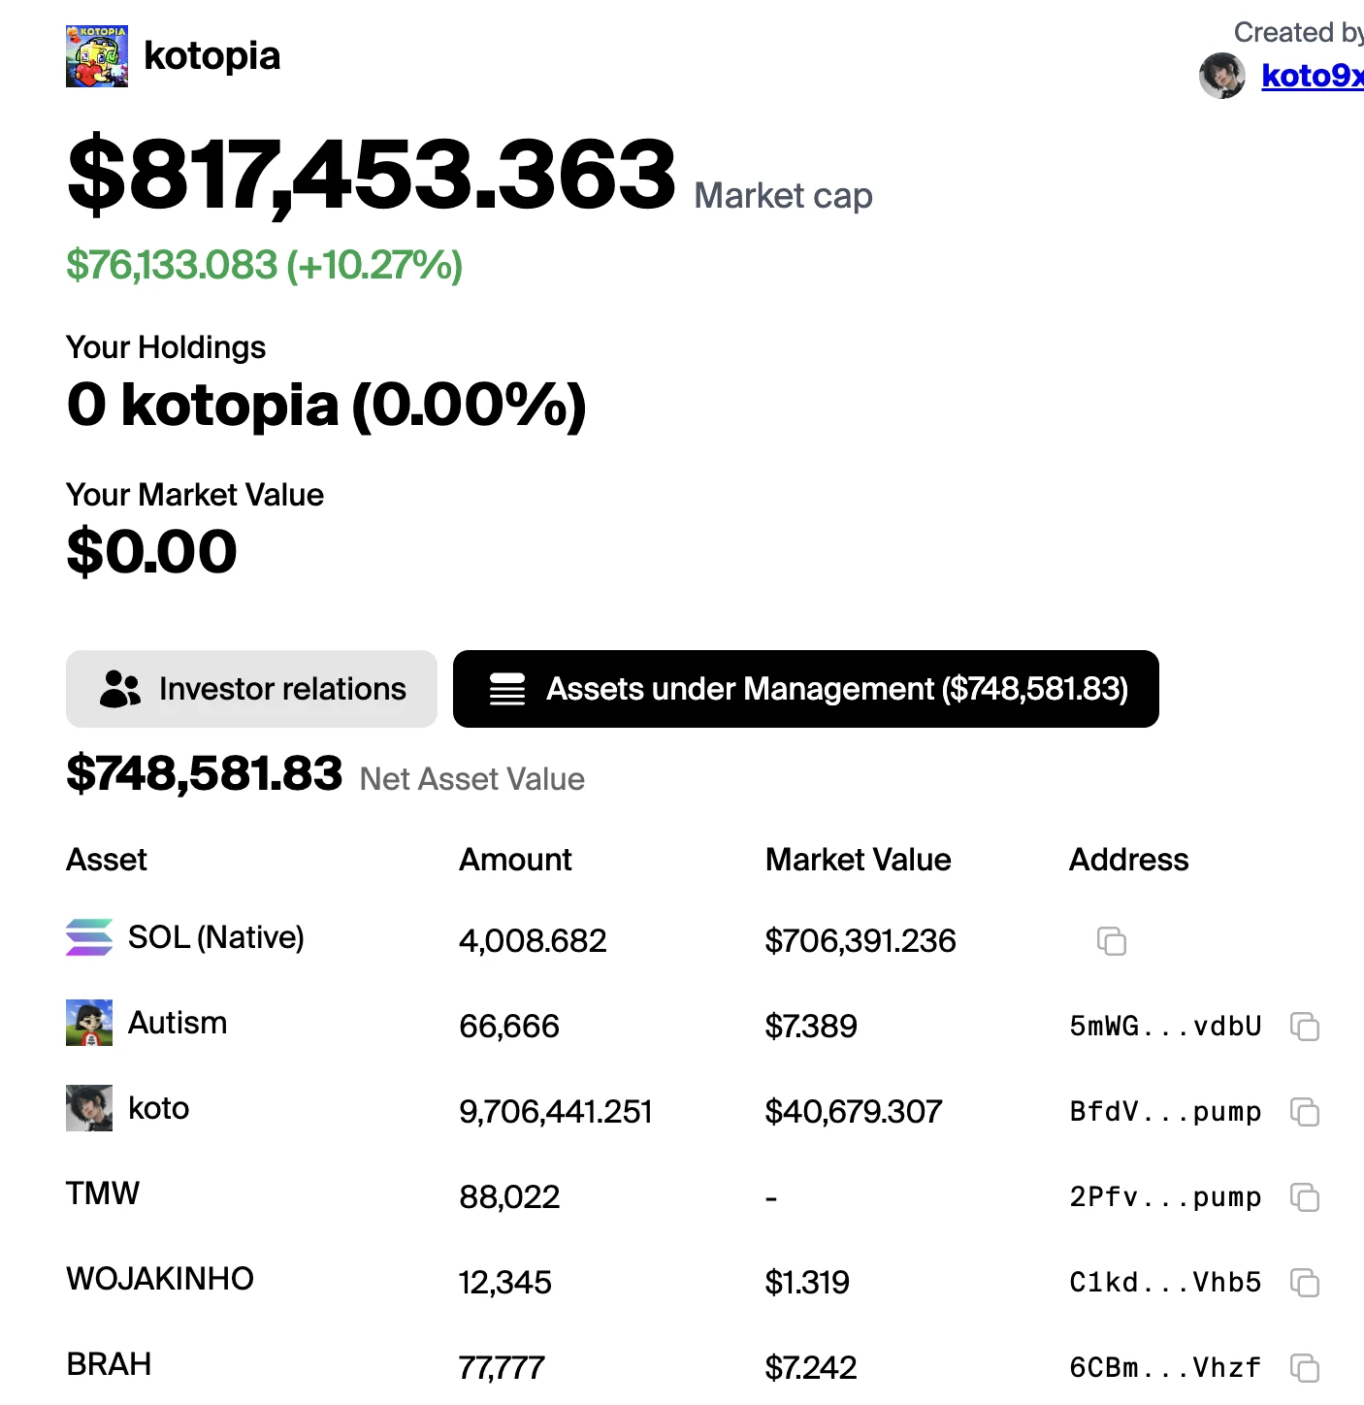Click the BRAH asset name

[109, 1364]
